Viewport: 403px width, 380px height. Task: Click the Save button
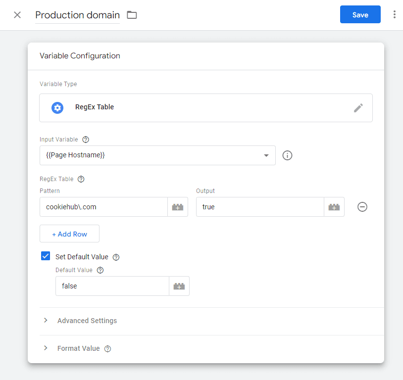coord(360,15)
